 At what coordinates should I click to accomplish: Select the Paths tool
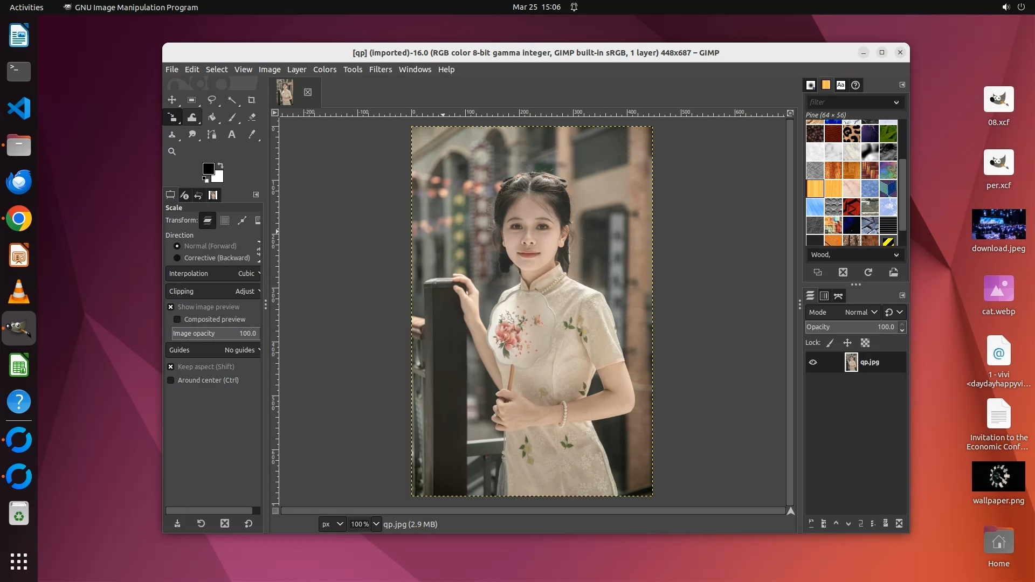(212, 135)
